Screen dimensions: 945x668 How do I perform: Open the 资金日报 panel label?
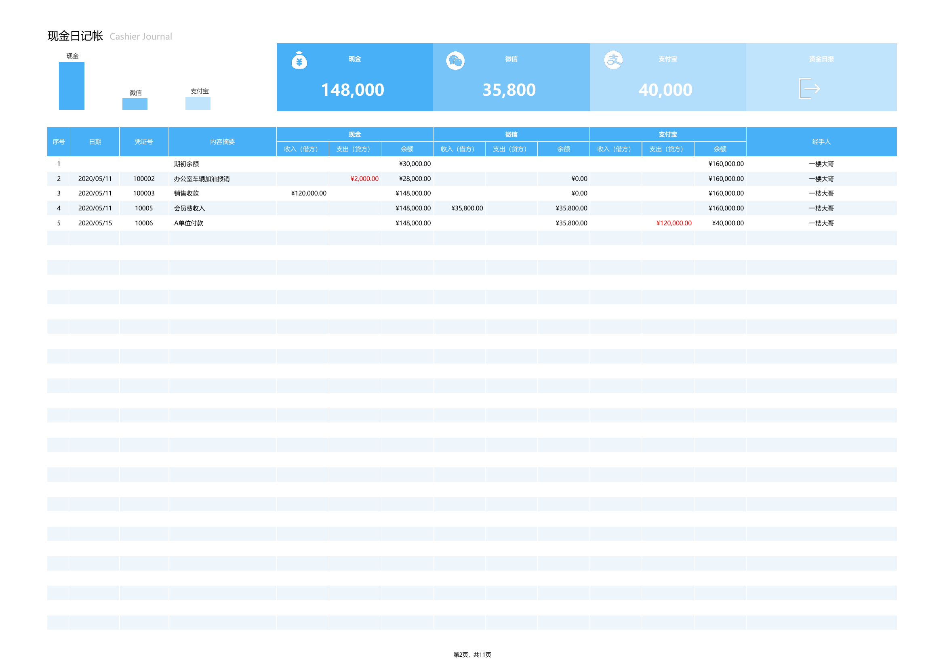(821, 59)
